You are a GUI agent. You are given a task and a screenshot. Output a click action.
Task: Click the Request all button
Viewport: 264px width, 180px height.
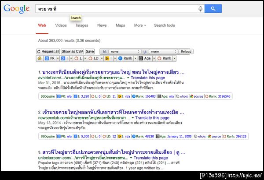48,51
